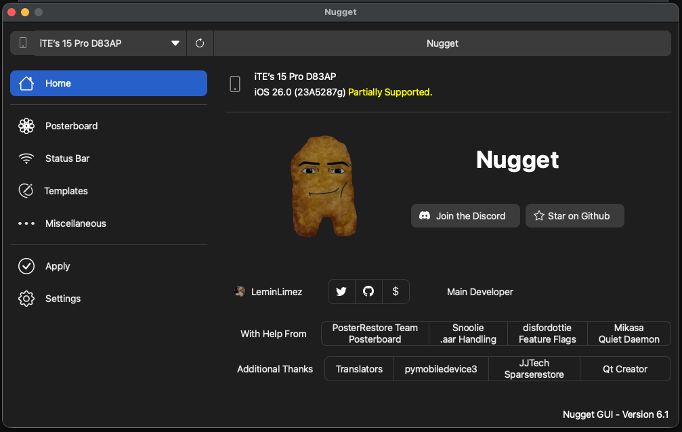Viewport: 682px width, 432px height.
Task: Refresh the device list
Action: [200, 43]
